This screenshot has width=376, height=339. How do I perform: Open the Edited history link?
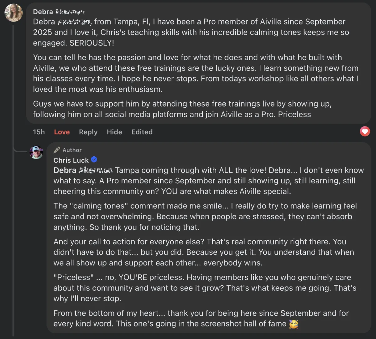click(x=142, y=132)
